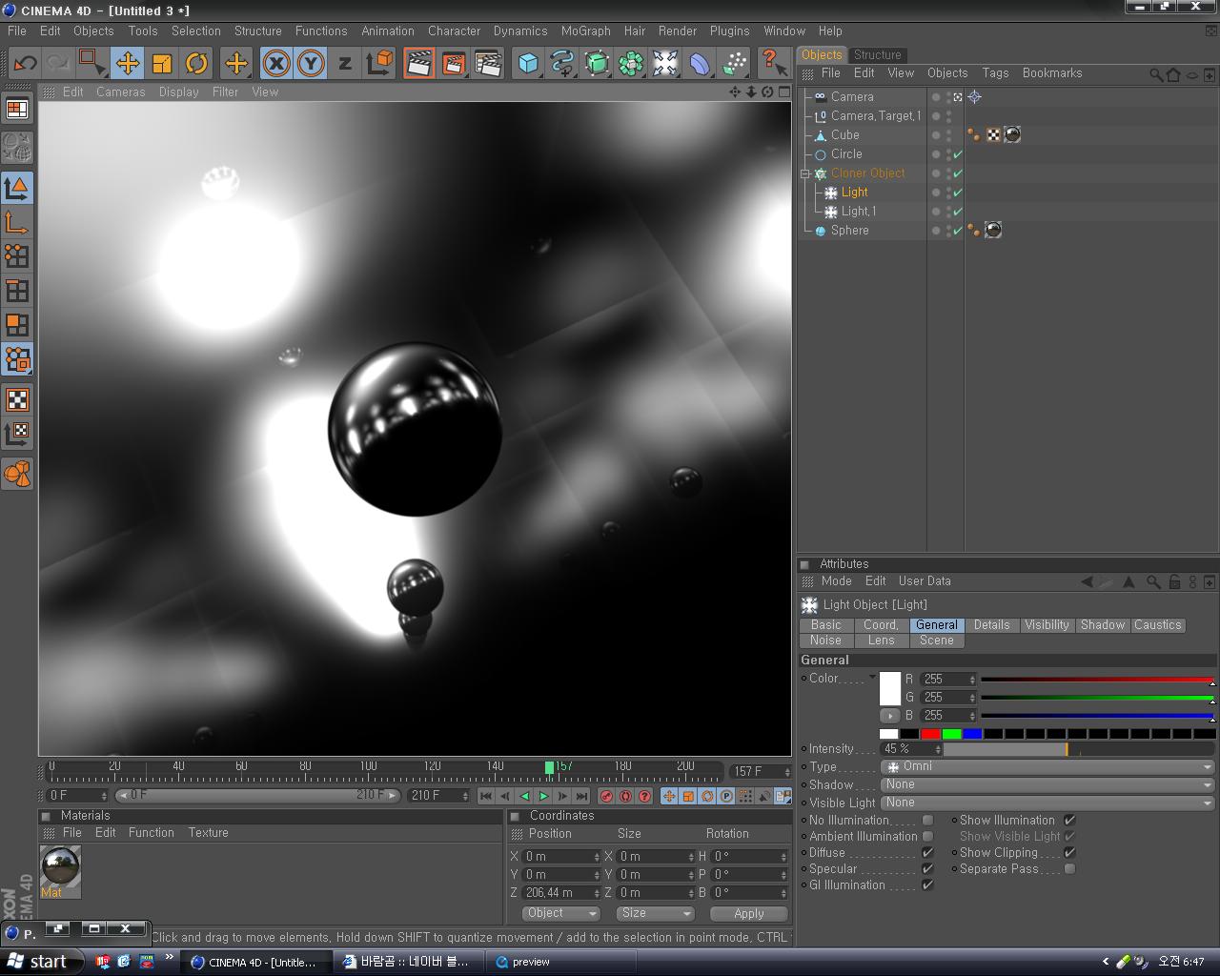This screenshot has height=976, width=1220.
Task: Open the Shadow dropdown set to None
Action: coord(1047,784)
